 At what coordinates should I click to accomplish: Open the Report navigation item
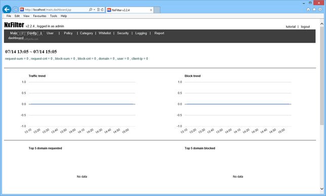pos(159,33)
